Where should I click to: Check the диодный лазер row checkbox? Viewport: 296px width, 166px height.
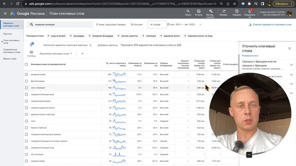[x=26, y=74]
